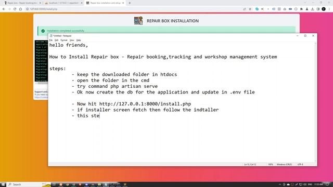
Task: Click the Windows (CRLF) status bar entry
Action: point(284,164)
